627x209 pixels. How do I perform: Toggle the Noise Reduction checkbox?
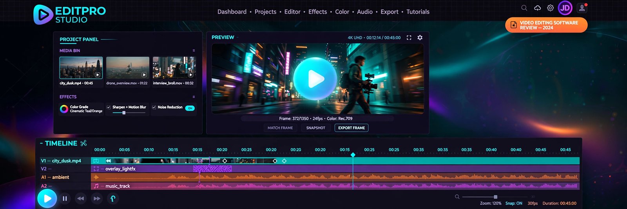click(x=154, y=107)
